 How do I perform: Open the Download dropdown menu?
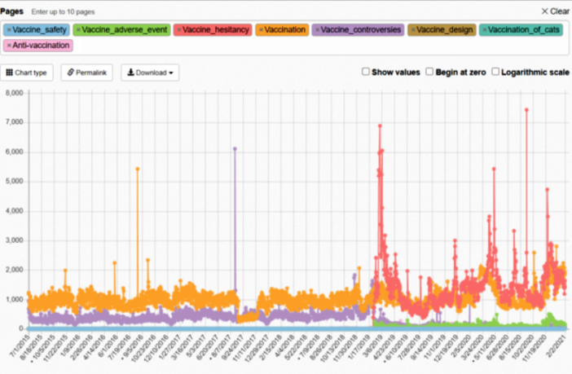point(150,73)
